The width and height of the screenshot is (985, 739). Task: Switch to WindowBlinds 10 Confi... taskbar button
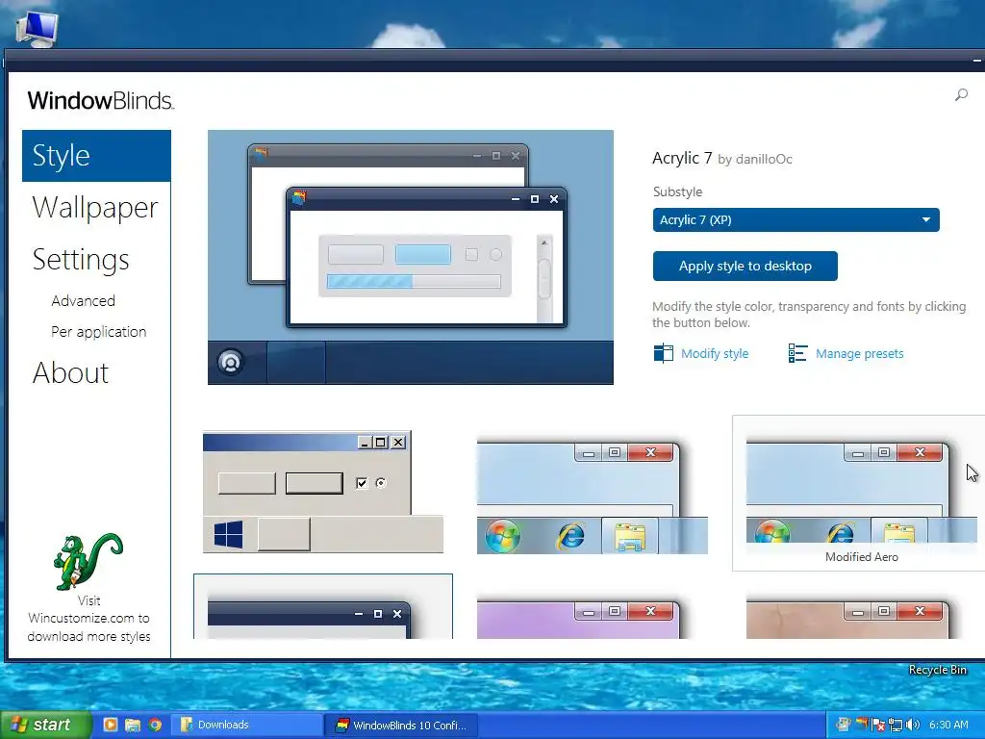[x=401, y=726]
